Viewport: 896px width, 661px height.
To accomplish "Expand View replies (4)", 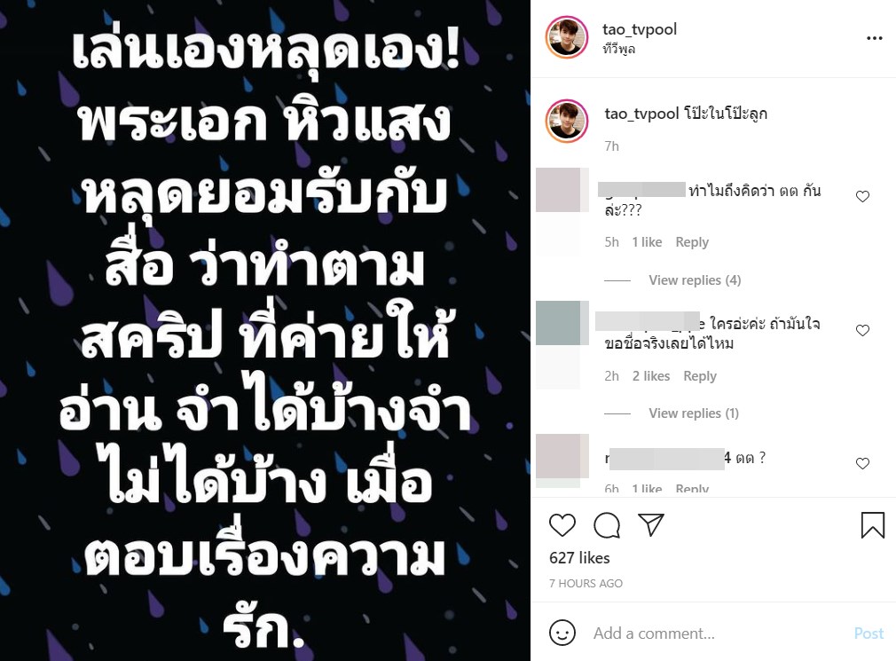I will (695, 280).
